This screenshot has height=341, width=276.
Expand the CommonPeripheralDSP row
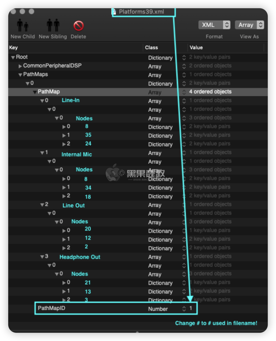20,66
